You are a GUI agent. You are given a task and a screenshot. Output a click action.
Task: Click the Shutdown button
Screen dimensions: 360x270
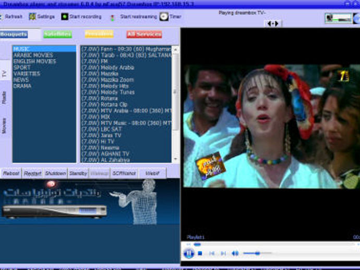[x=55, y=174]
